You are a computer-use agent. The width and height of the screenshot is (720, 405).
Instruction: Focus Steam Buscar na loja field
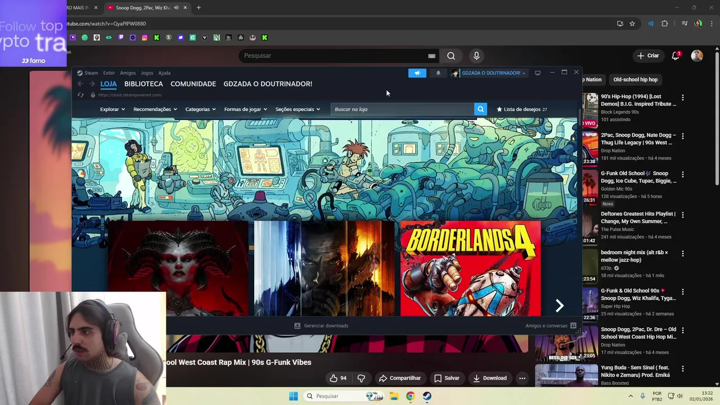click(402, 109)
